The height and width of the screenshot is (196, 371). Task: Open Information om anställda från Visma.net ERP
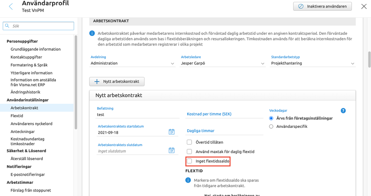click(33, 82)
